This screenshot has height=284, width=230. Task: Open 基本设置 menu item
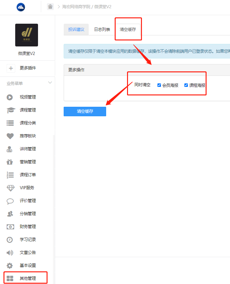(28, 265)
